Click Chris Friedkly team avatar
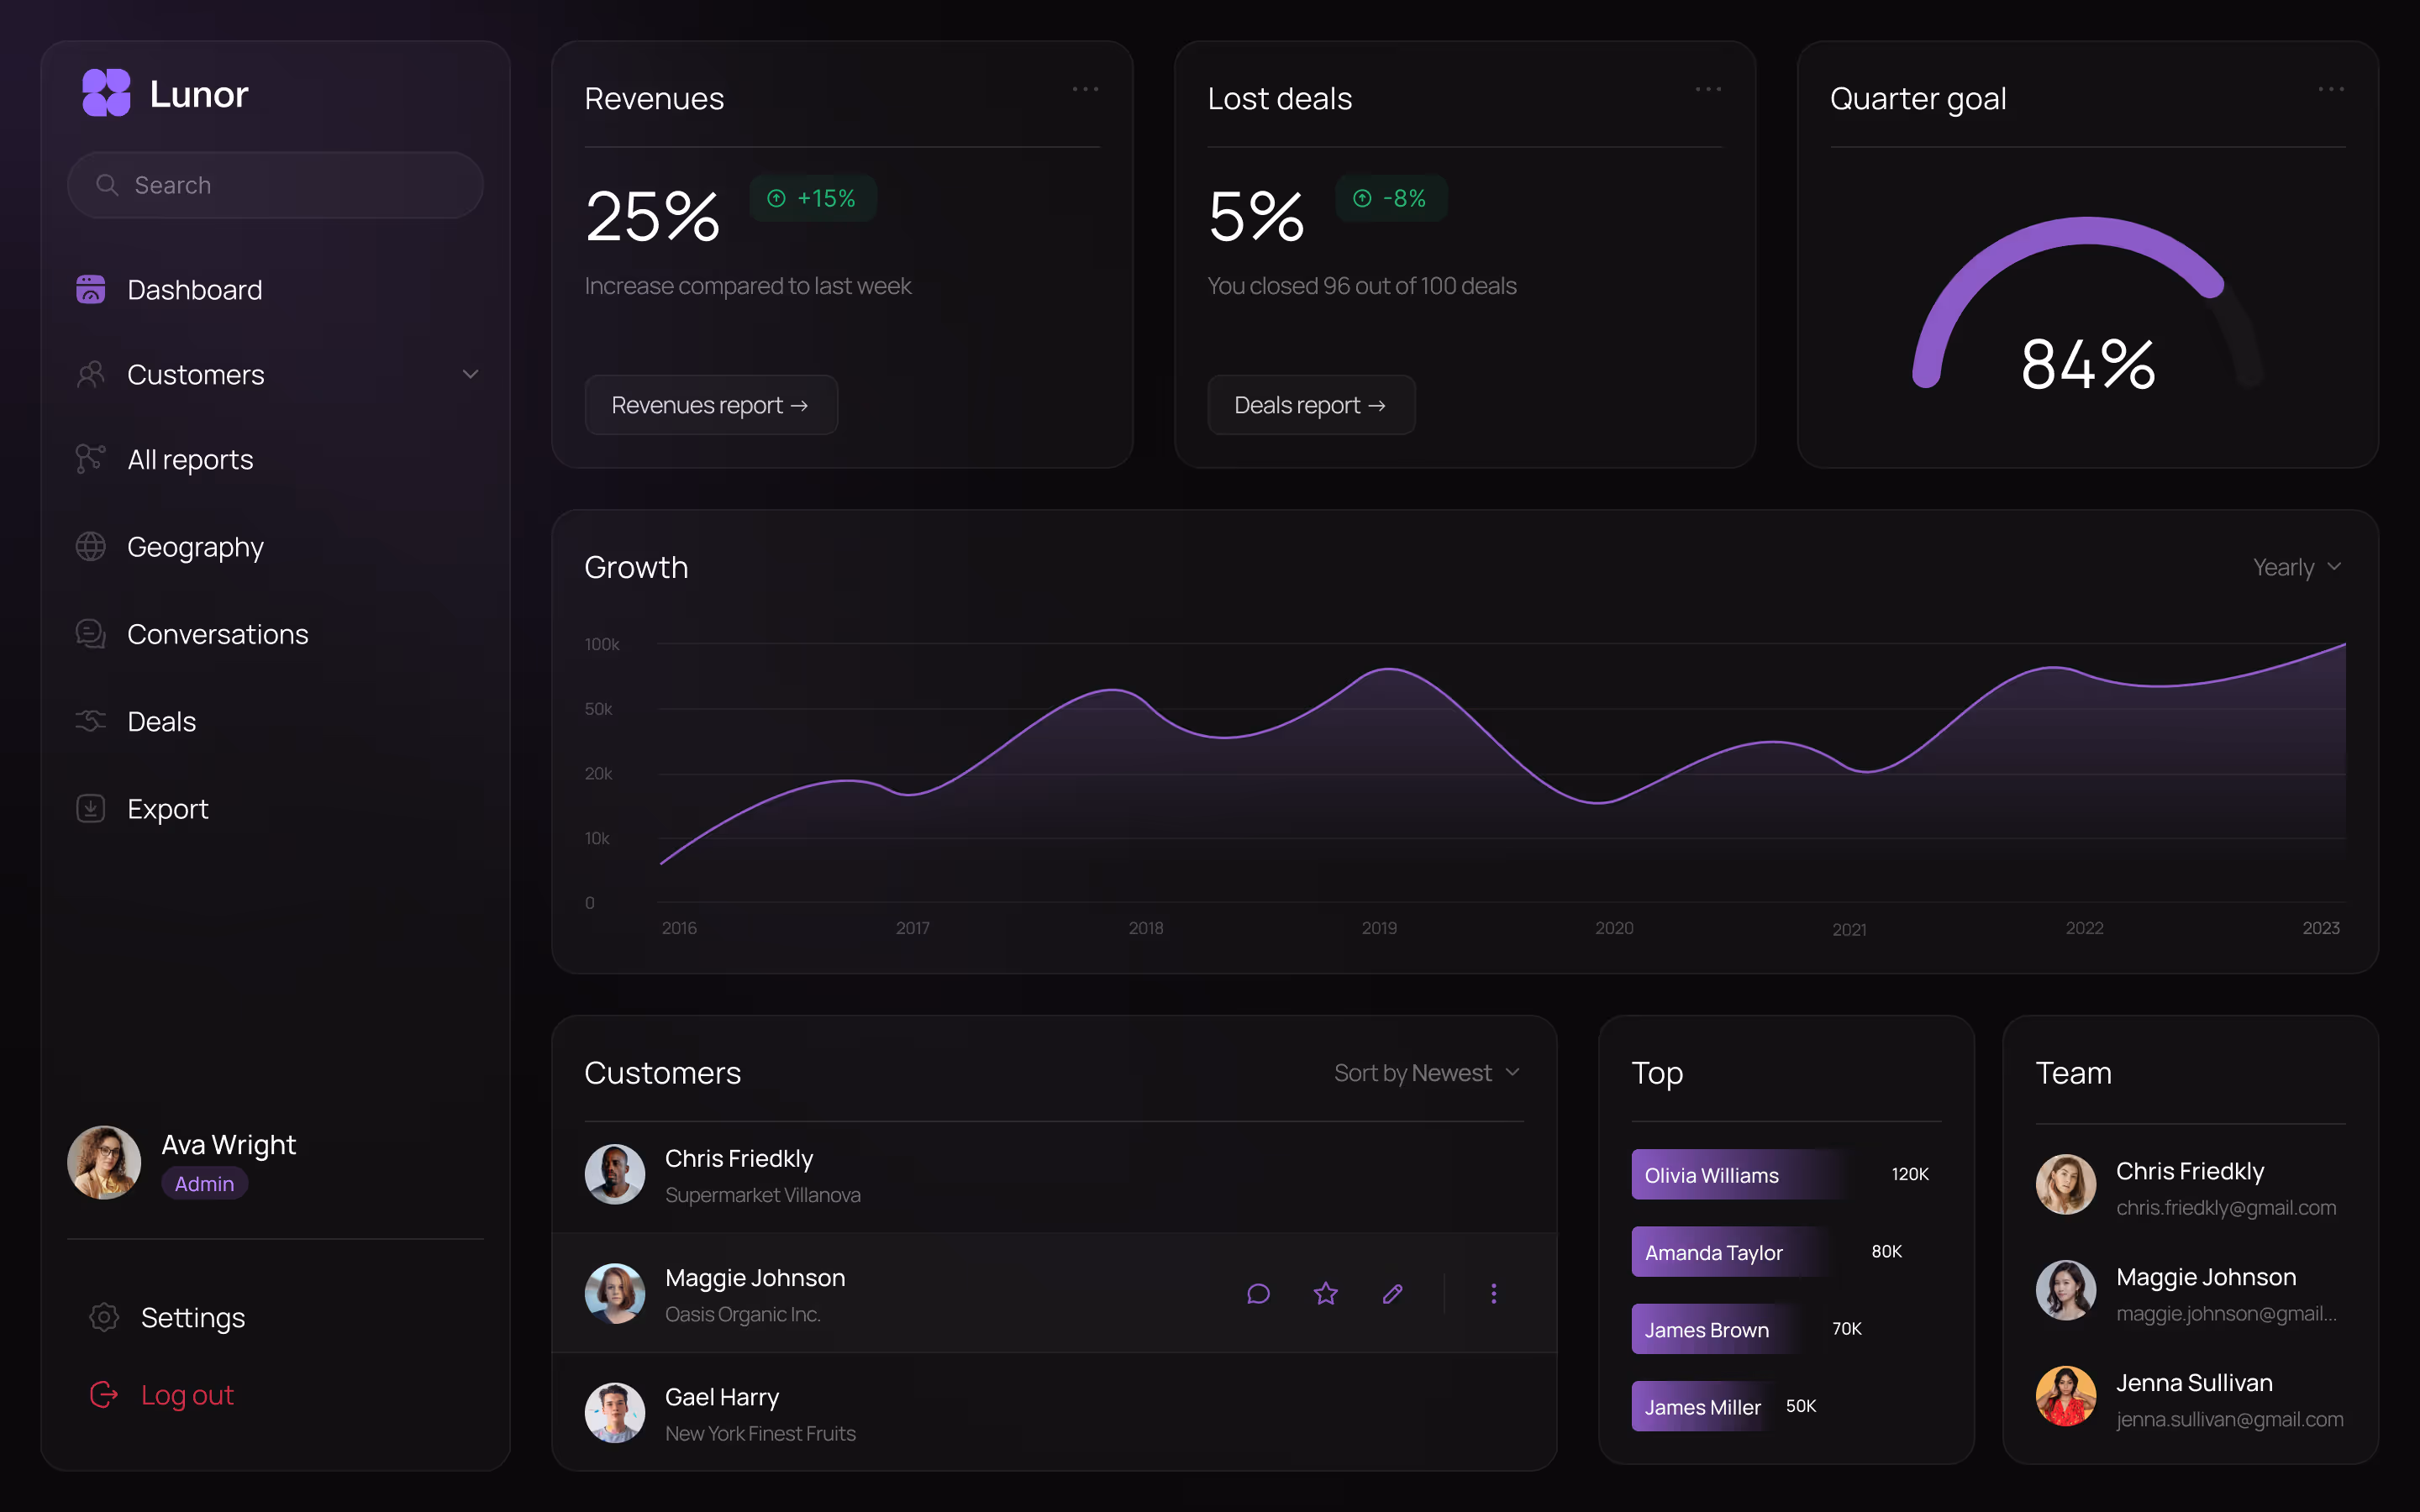Screen dimensions: 2420x1512 click(2066, 1185)
